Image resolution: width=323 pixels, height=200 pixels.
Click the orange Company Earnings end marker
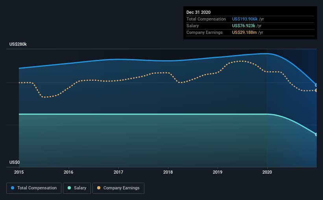tap(316, 90)
